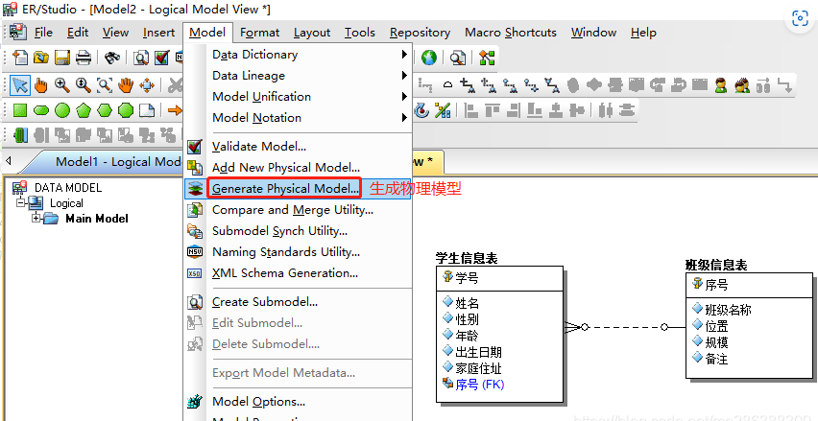Open the Window menu
The width and height of the screenshot is (818, 421).
pyautogui.click(x=593, y=33)
